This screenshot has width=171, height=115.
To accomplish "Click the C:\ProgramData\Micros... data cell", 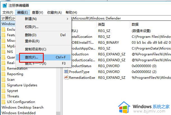I will coord(151,48).
